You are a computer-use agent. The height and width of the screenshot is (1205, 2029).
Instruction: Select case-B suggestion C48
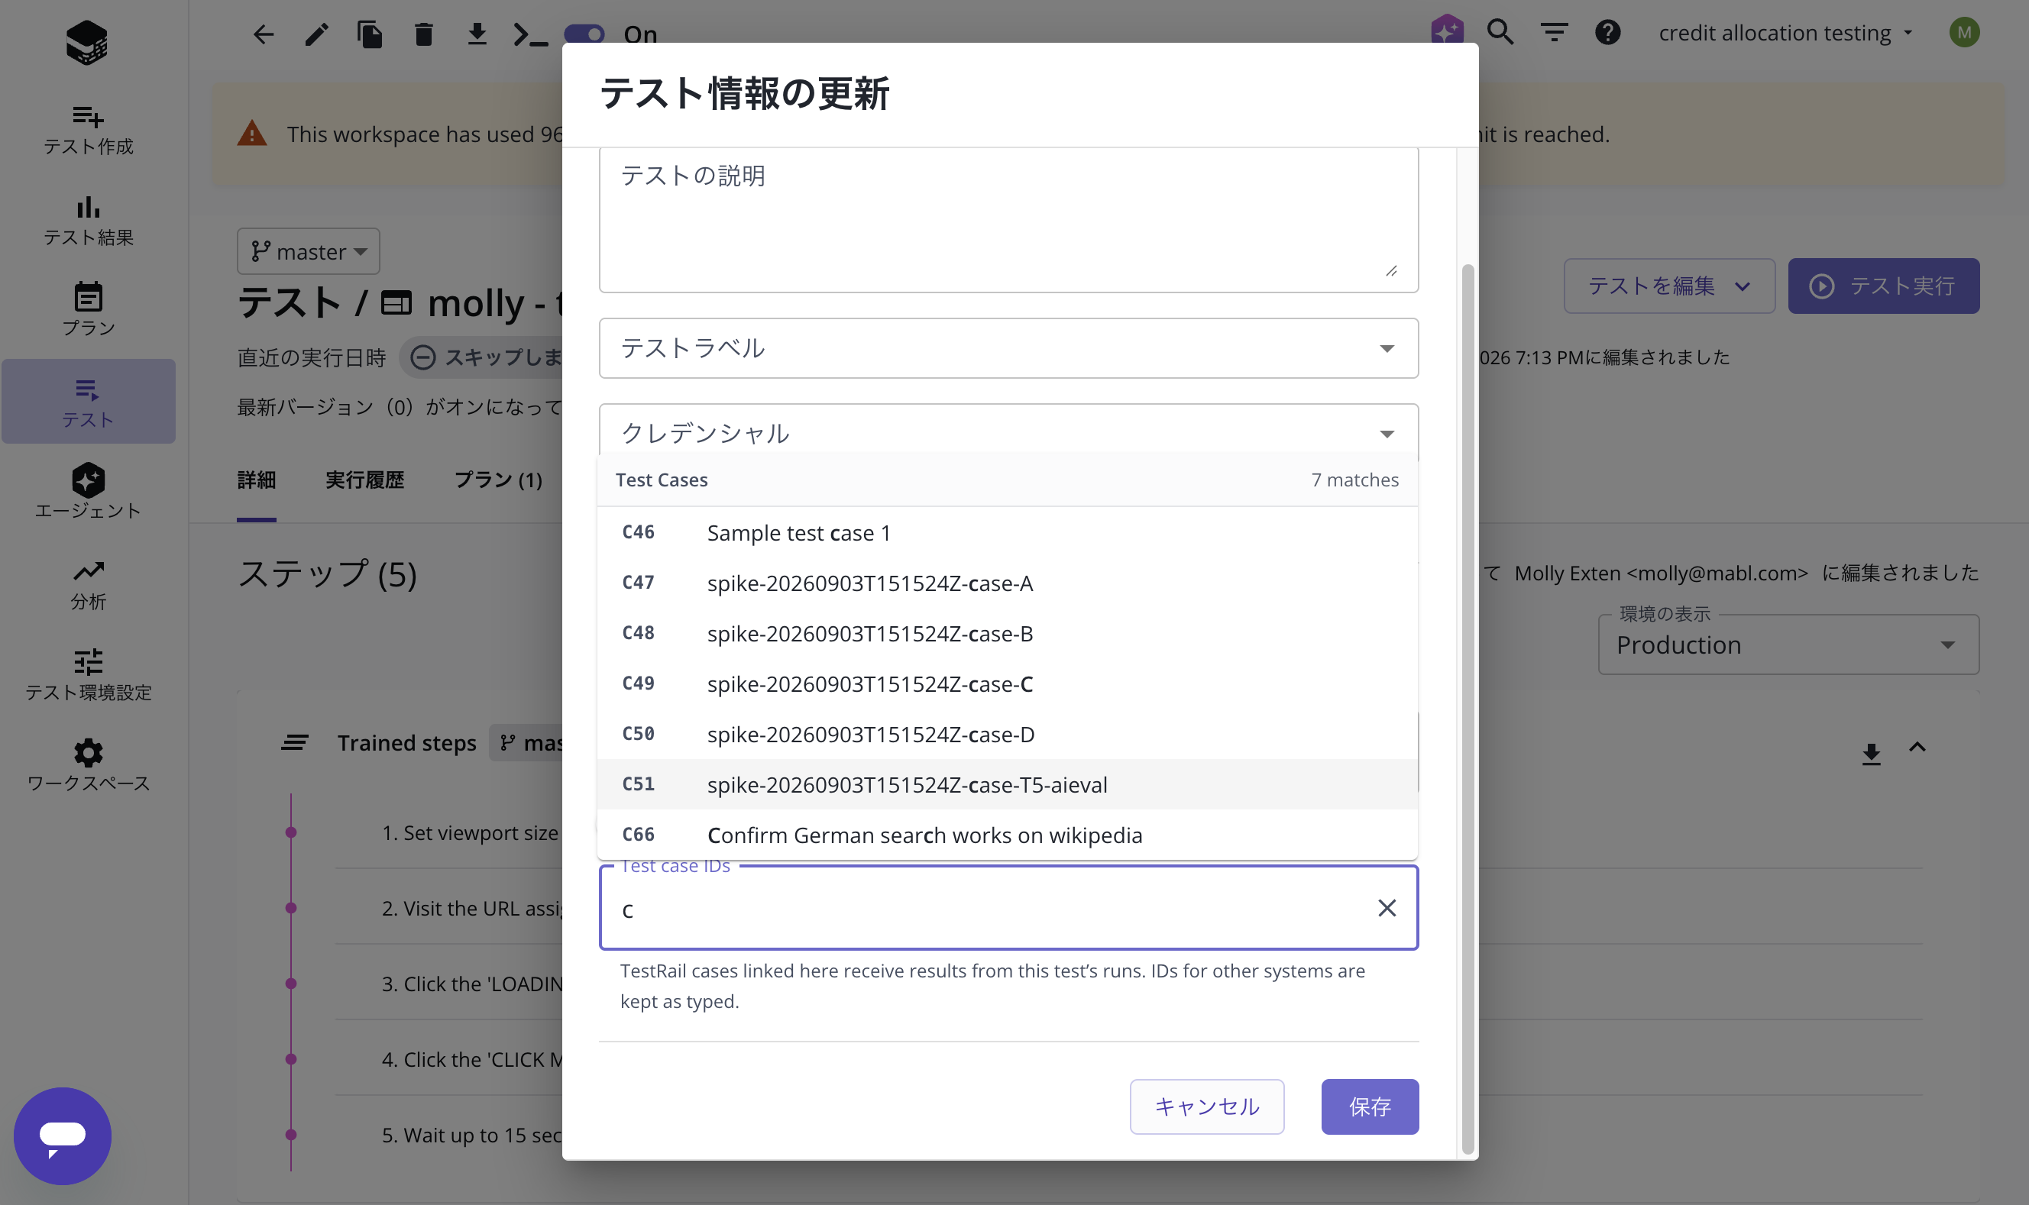pyautogui.click(x=1007, y=633)
